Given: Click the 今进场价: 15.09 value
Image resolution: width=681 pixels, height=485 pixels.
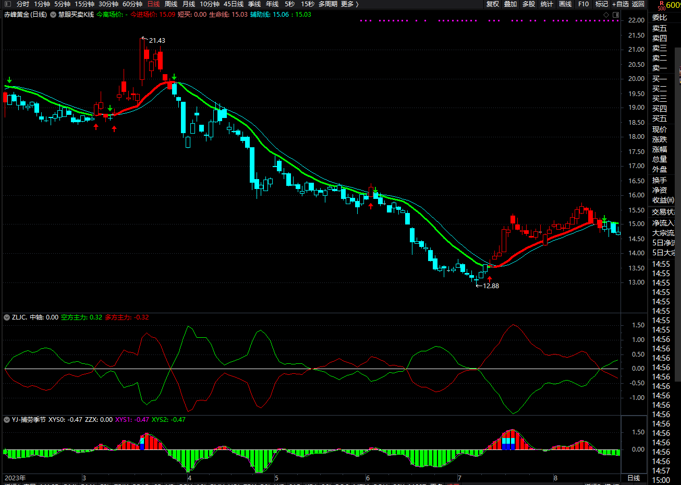Looking at the screenshot, I should coord(153,15).
